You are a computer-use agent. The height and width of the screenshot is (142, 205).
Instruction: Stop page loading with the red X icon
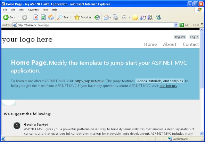[36, 17]
